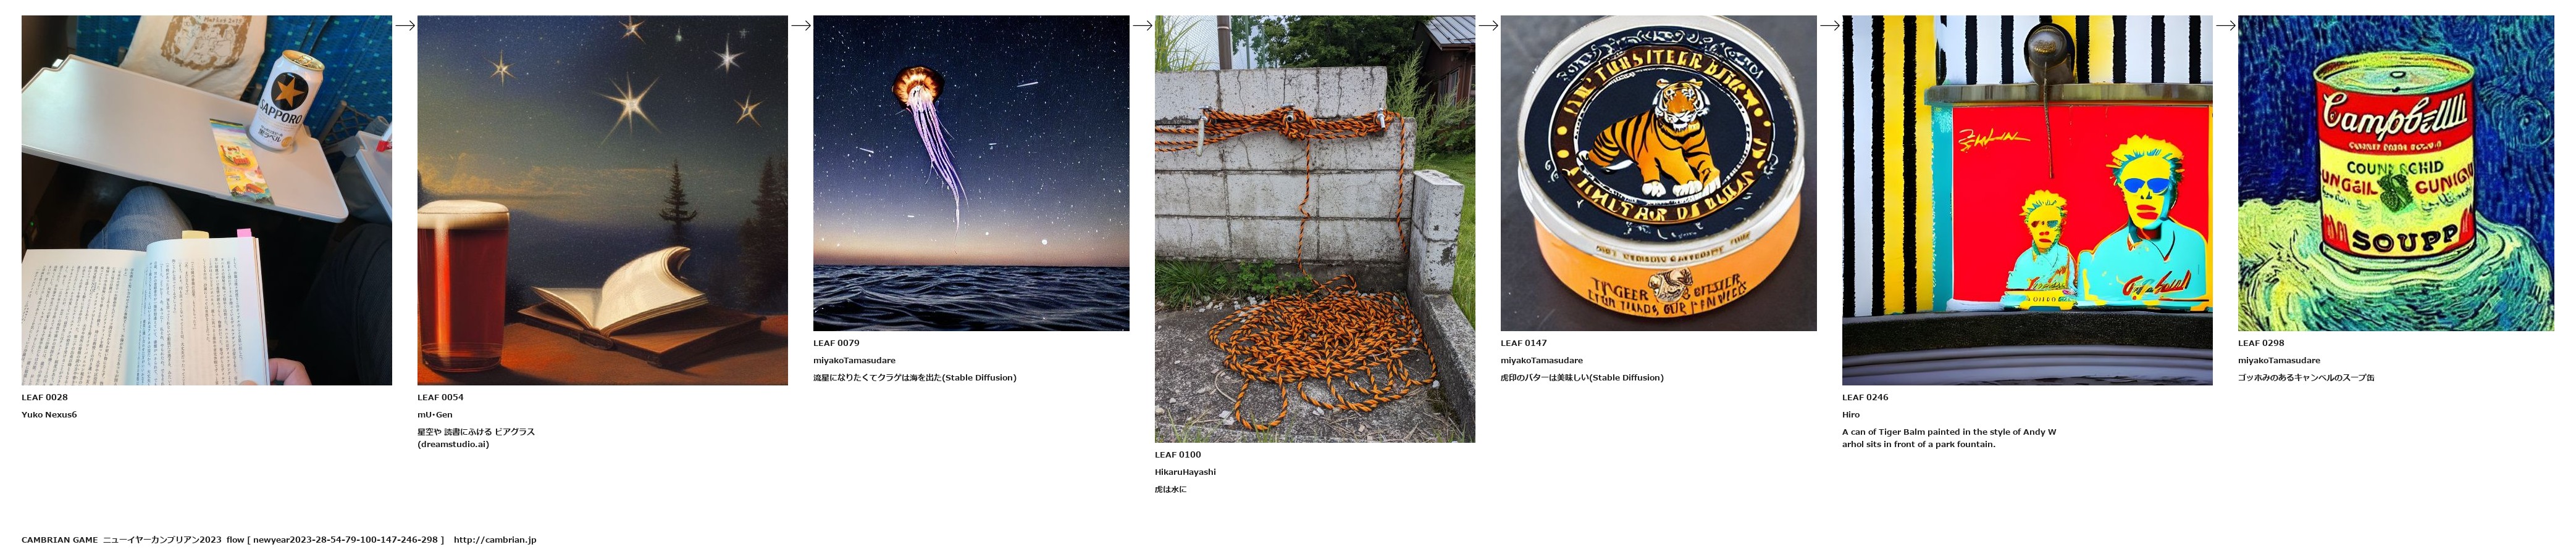
Task: Open the http://cambrian.jp link
Action: click(x=495, y=540)
